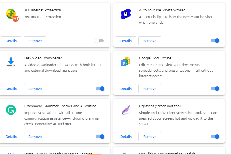
Task: Click the 'Edit, create, and view your documents' description
Action: 176,71
